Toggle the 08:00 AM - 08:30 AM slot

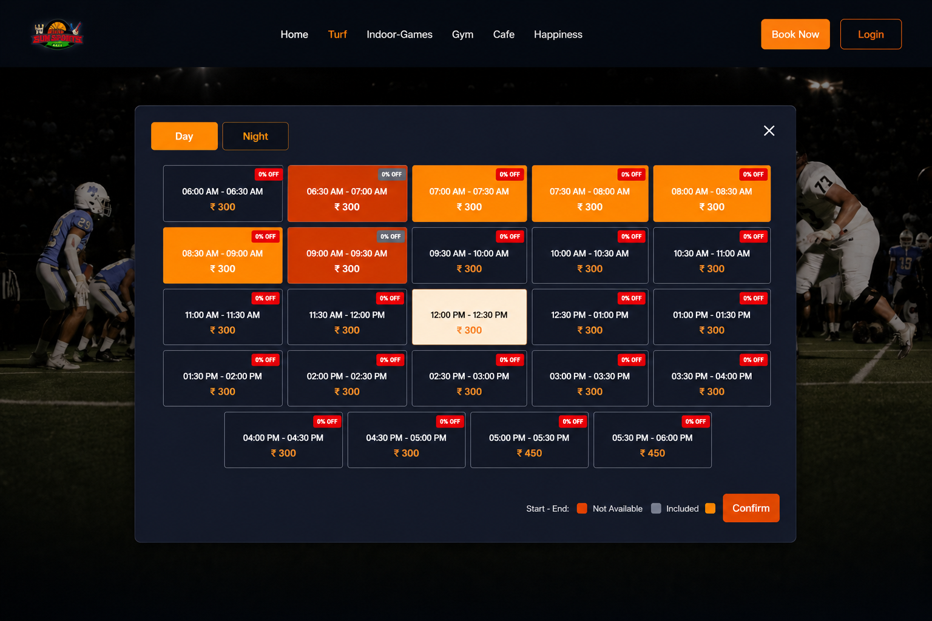pyautogui.click(x=712, y=194)
